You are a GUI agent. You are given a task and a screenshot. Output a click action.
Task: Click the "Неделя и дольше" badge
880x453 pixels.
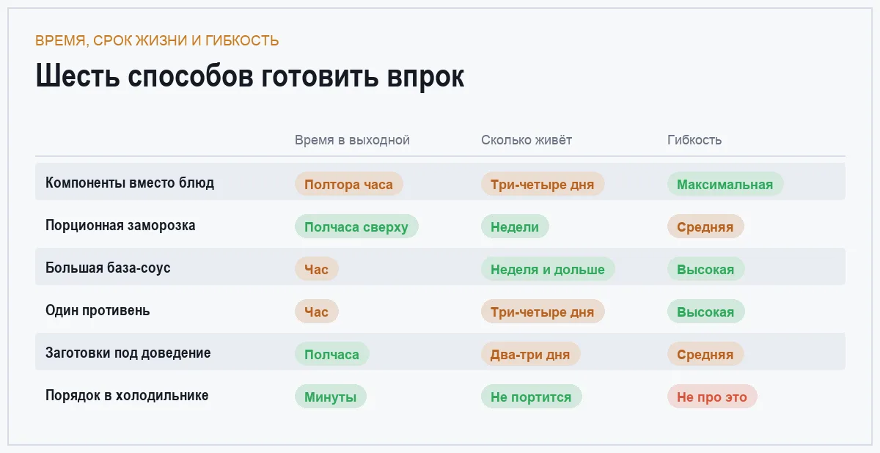[x=548, y=269]
